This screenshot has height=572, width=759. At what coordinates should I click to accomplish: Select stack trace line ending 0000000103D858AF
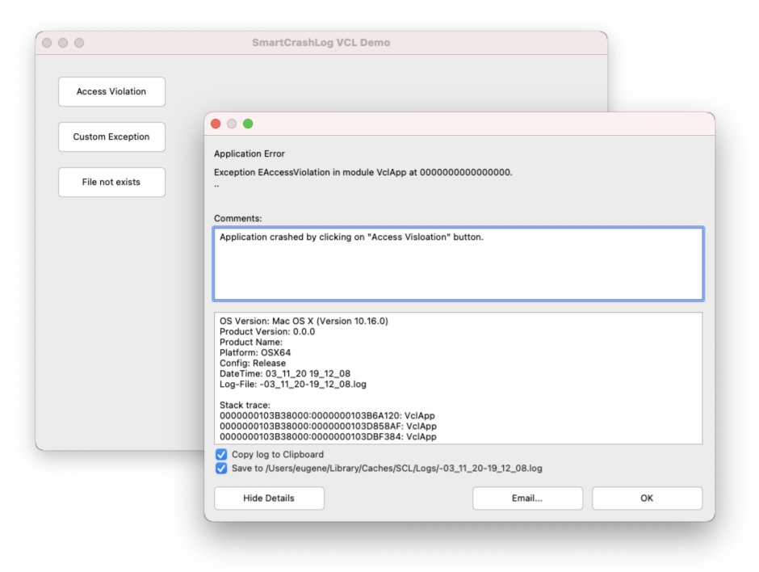pos(328,427)
